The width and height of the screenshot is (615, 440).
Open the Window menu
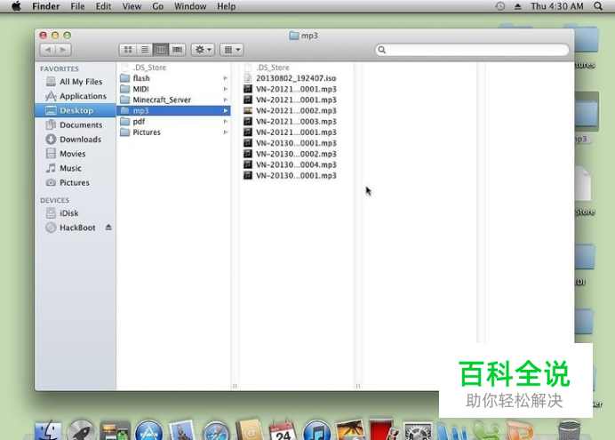click(190, 6)
